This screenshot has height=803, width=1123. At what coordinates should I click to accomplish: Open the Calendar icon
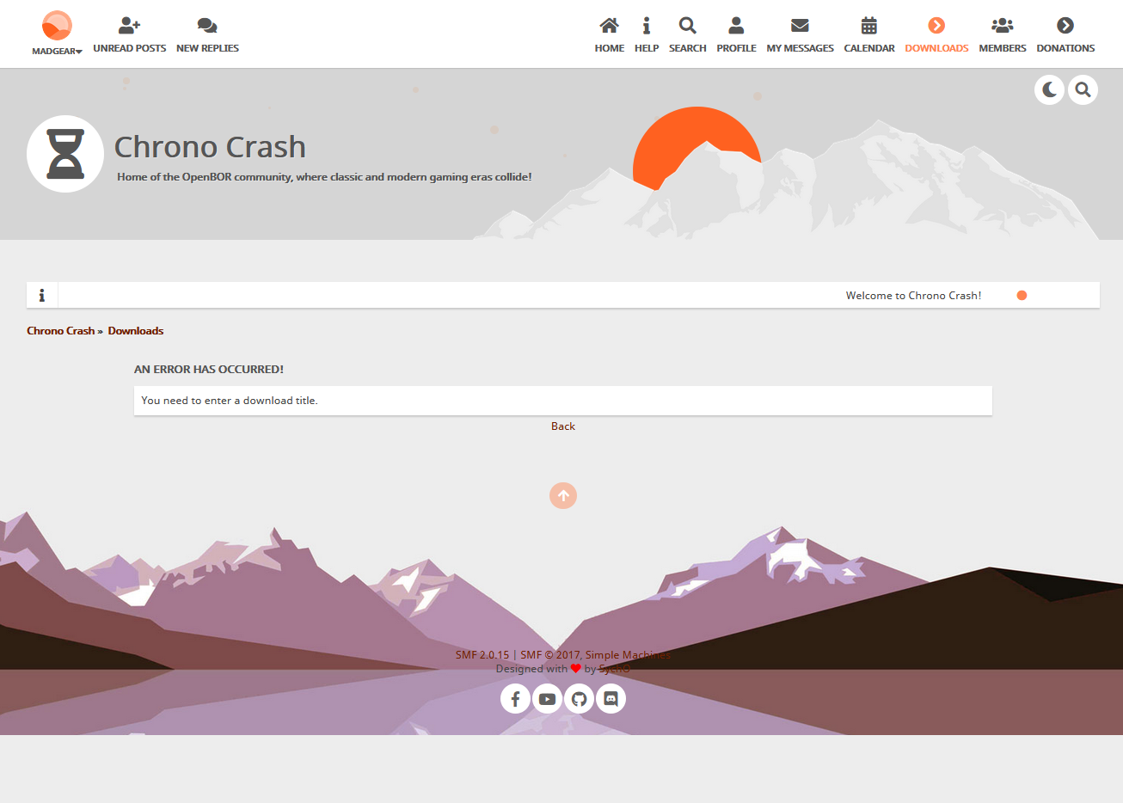869,25
